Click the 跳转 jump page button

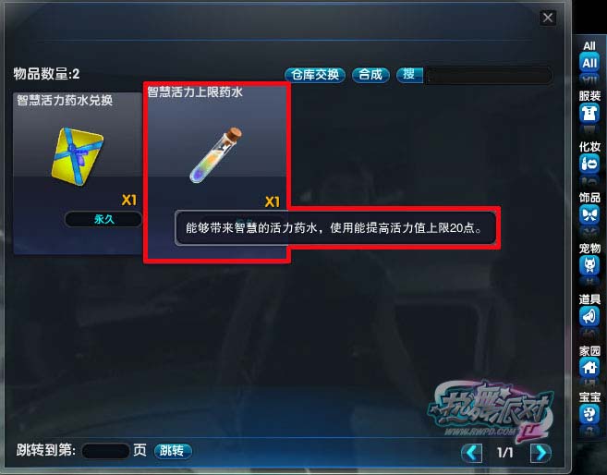173,451
